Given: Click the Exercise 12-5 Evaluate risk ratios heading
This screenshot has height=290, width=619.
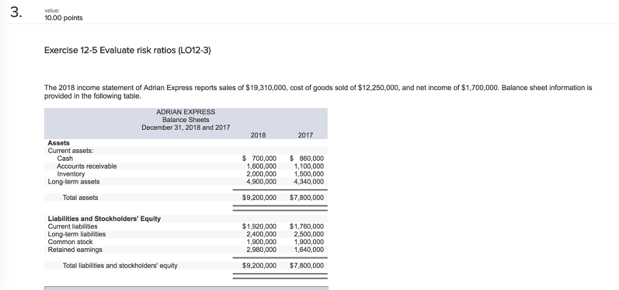Looking at the screenshot, I should pos(128,51).
